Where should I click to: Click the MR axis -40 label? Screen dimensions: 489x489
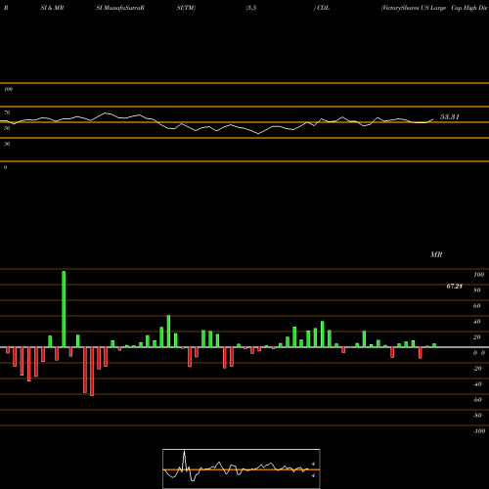(477, 384)
